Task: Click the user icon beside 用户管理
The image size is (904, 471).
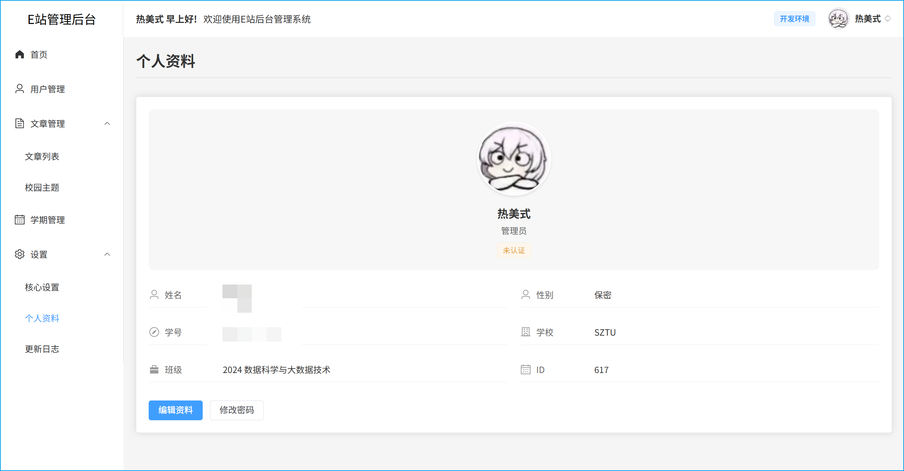Action: tap(20, 89)
